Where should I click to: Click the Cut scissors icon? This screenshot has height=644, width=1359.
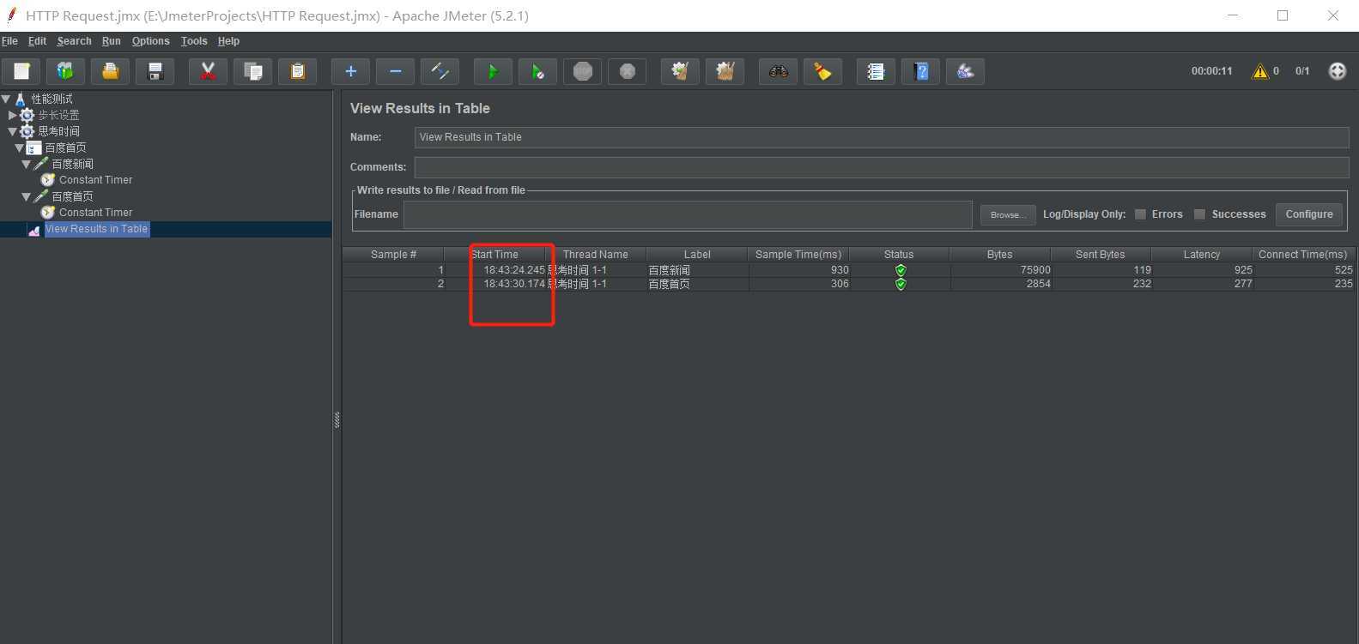[208, 71]
